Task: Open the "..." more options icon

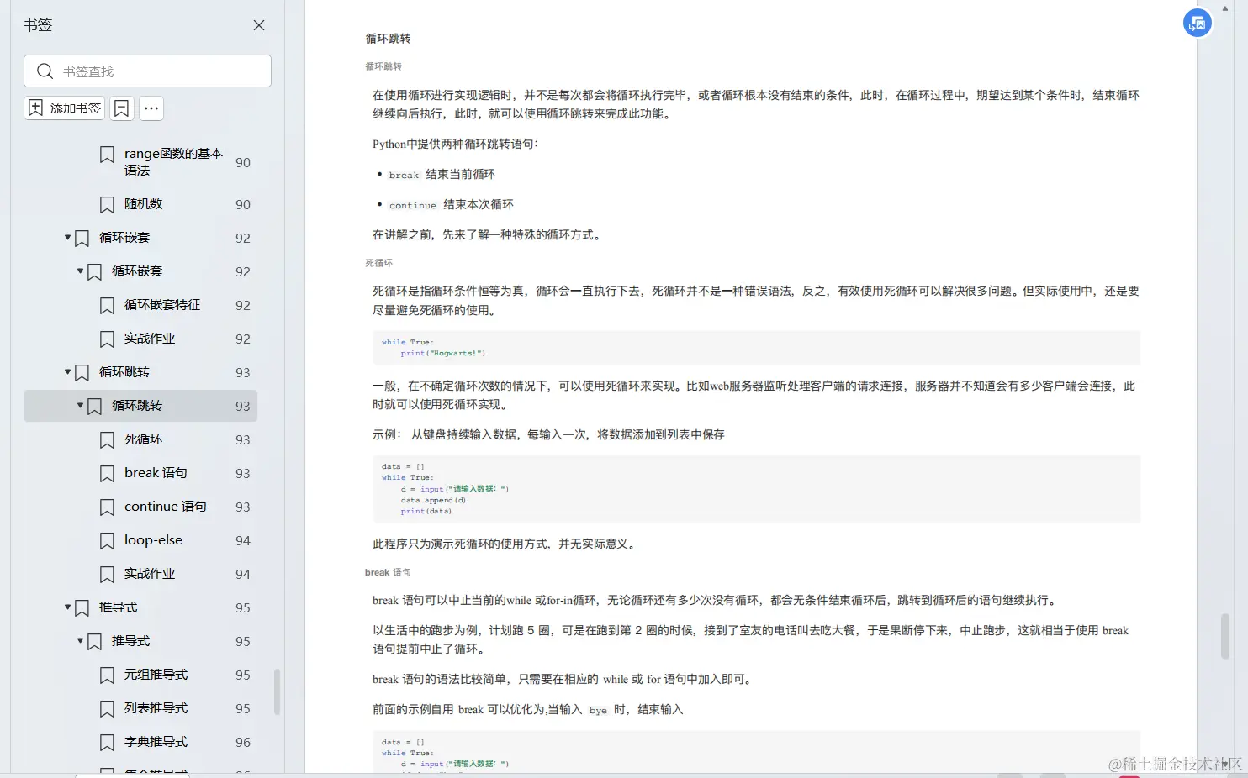Action: point(151,108)
